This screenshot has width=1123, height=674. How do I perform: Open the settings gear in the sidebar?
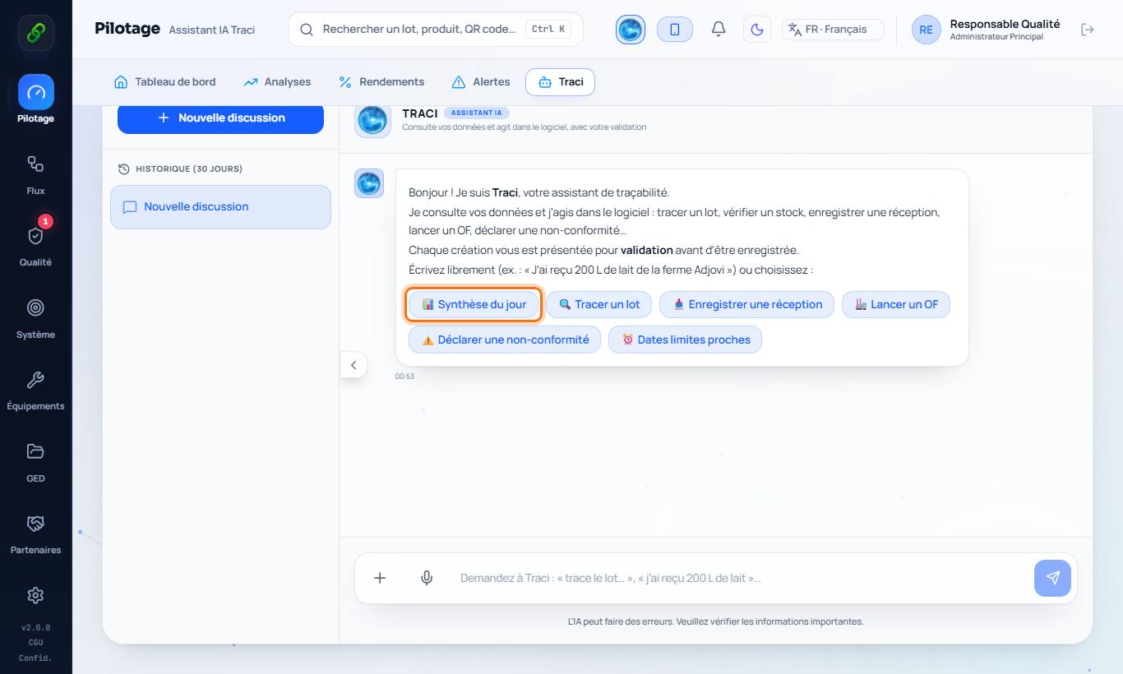(35, 595)
